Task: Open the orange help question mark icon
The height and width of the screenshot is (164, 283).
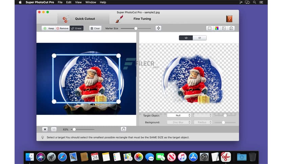Action: click(229, 19)
